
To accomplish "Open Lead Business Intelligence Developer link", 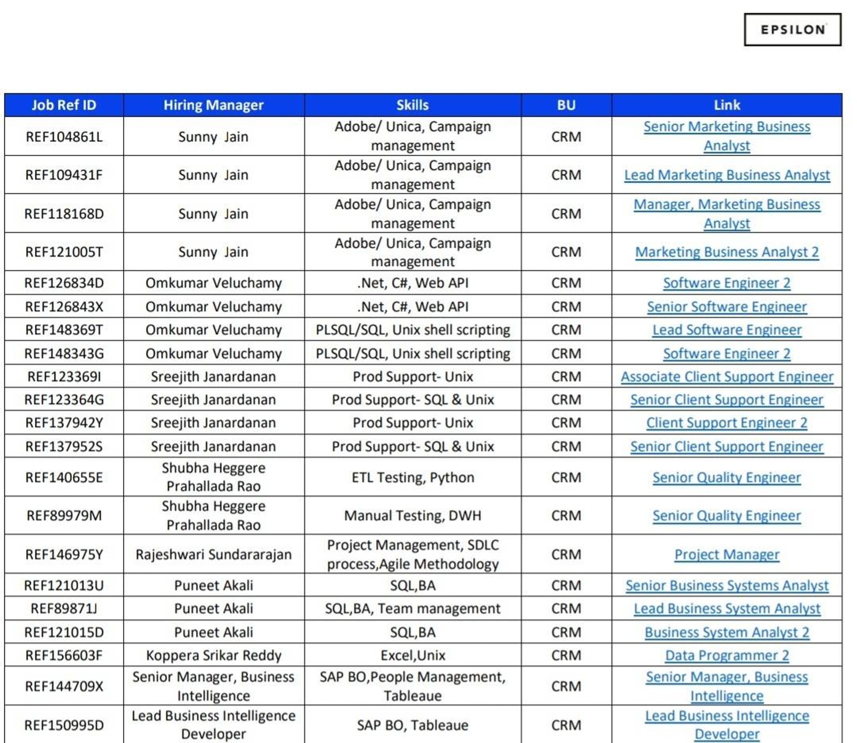I will click(x=726, y=716).
